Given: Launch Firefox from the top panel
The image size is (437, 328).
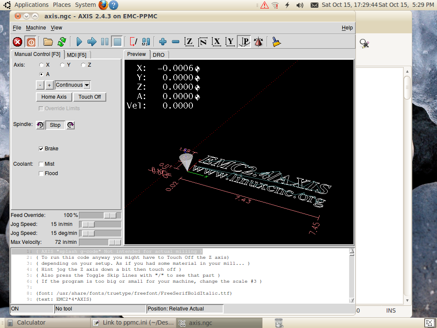Looking at the screenshot, I should coord(103,5).
